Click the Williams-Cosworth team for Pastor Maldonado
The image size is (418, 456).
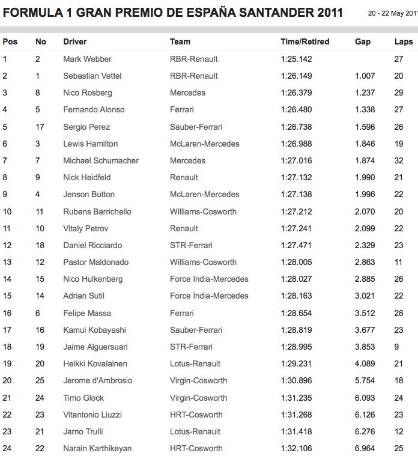(x=203, y=262)
